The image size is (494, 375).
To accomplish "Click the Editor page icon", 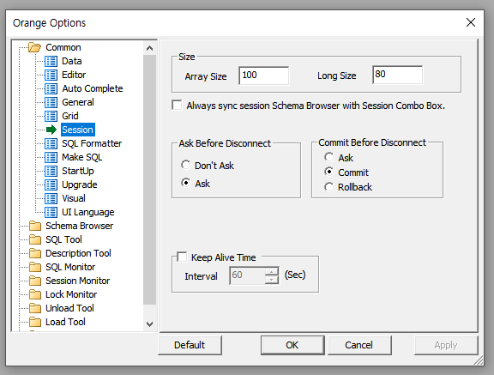I will pyautogui.click(x=51, y=75).
